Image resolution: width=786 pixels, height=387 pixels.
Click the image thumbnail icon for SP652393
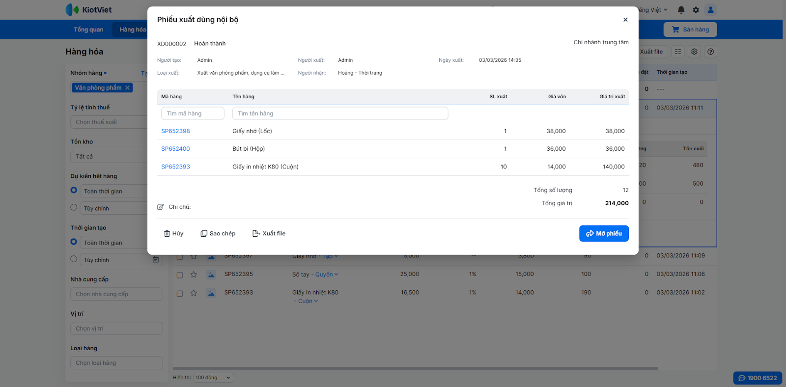pos(211,293)
